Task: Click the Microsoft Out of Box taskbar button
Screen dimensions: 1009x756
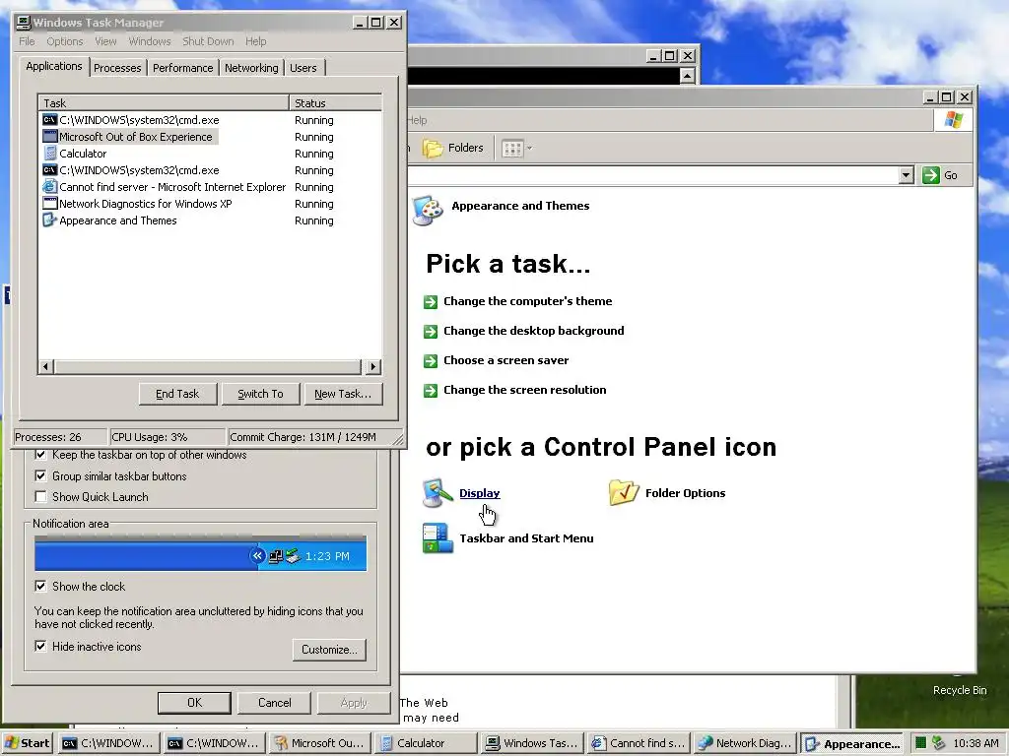Action: [320, 743]
